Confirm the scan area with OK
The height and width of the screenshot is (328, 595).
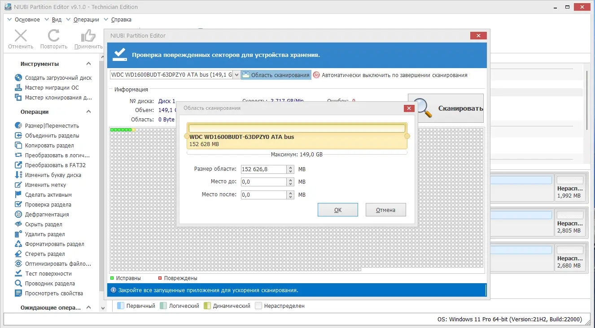pyautogui.click(x=338, y=210)
